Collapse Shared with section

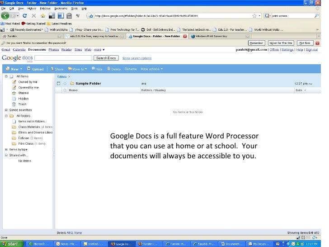click(x=6, y=155)
